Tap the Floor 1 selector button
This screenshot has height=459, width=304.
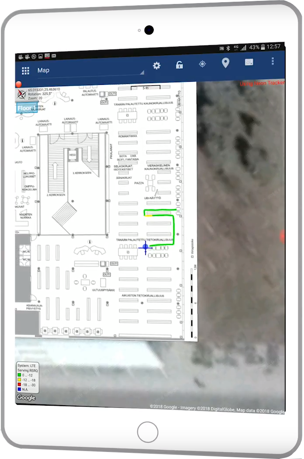(x=26, y=108)
